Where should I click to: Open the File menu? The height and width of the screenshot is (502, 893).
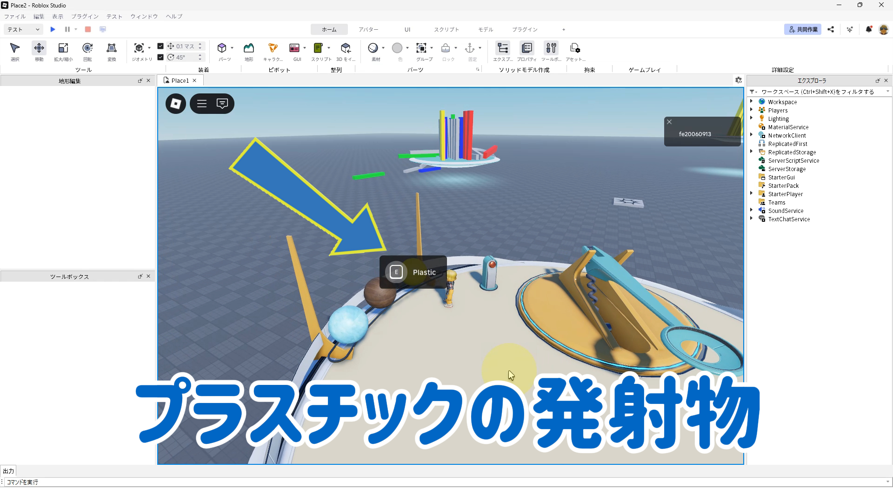pyautogui.click(x=15, y=16)
